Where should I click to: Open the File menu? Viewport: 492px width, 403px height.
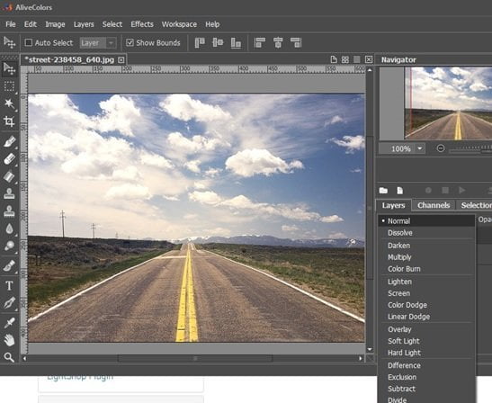[x=11, y=24]
